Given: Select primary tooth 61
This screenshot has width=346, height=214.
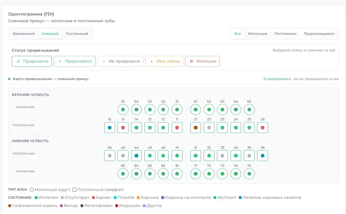Looking at the screenshot, I should 196,110.
